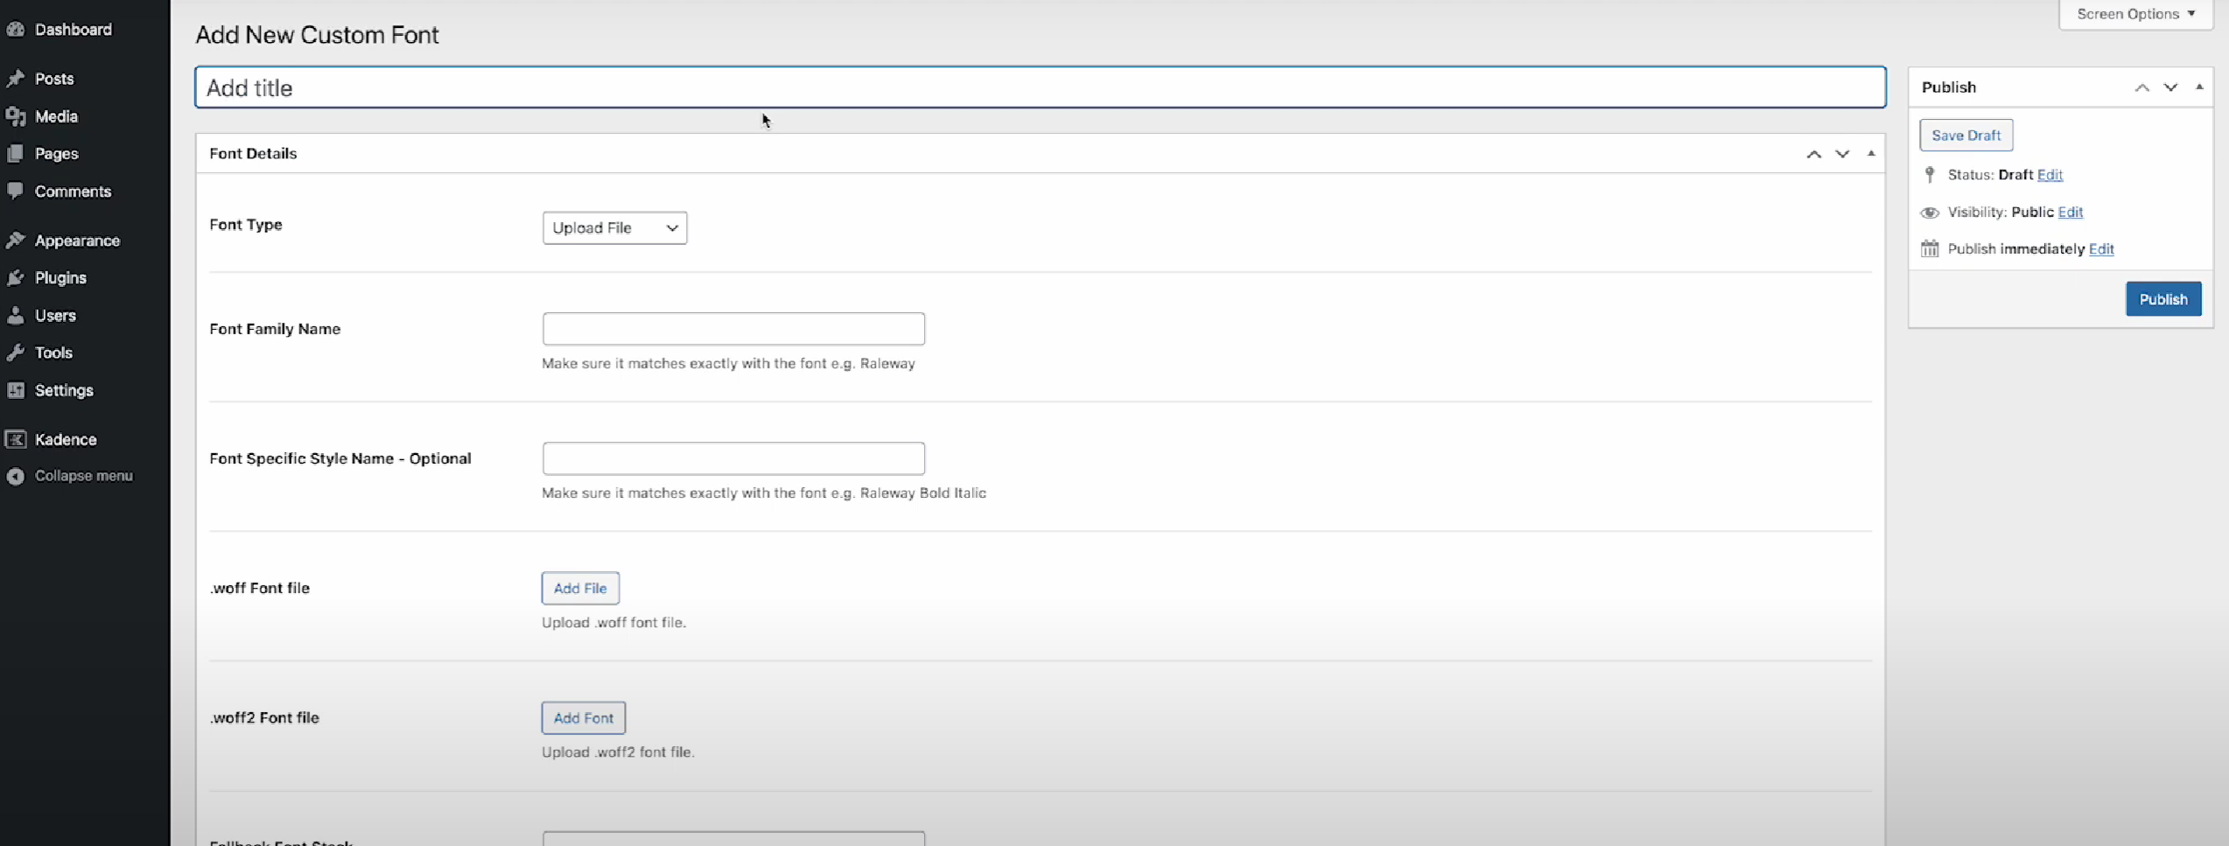Click Add File for .woff font
The width and height of the screenshot is (2229, 846).
(x=580, y=589)
